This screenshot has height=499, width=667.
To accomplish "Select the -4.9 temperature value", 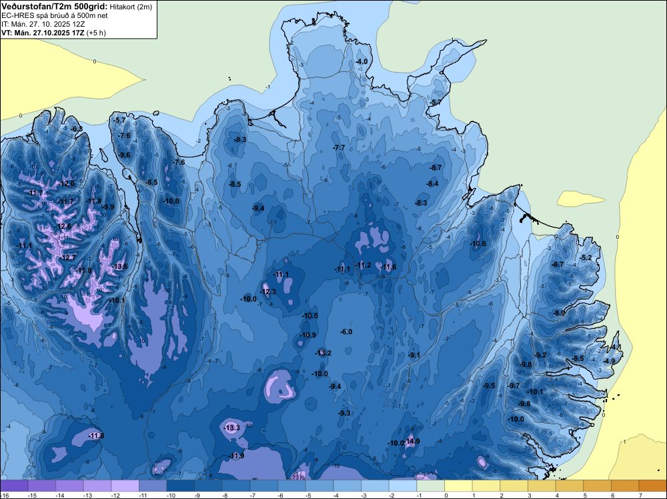I will pyautogui.click(x=609, y=361).
